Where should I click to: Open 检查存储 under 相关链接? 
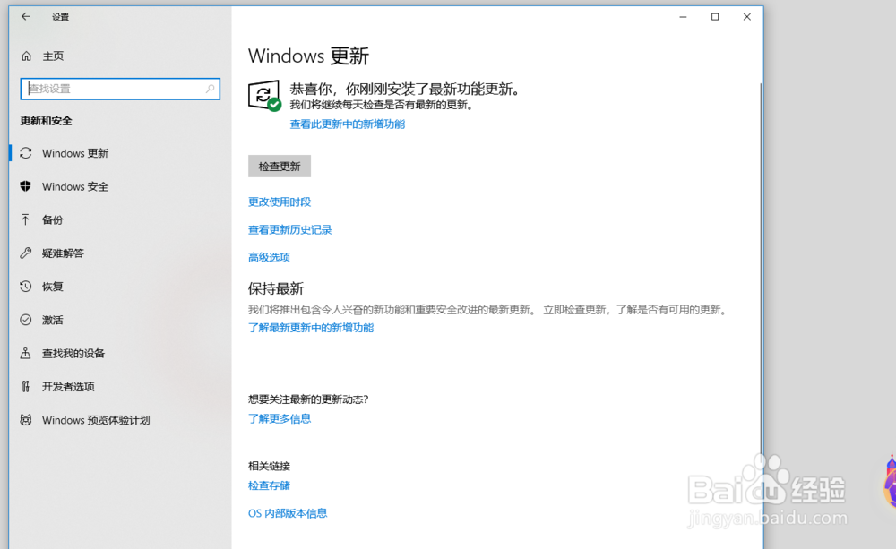pyautogui.click(x=269, y=485)
